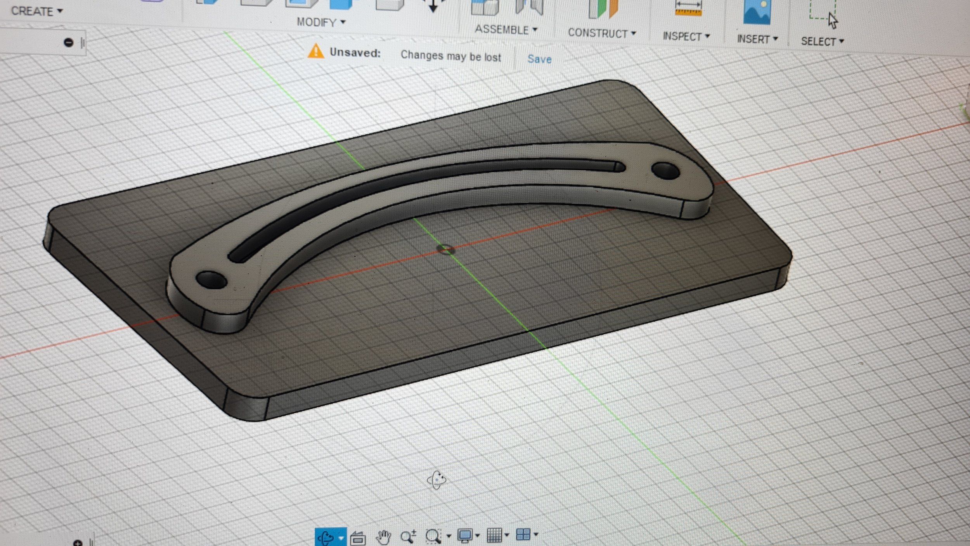Select the origin point in the viewport
The image size is (970, 546).
tap(446, 249)
